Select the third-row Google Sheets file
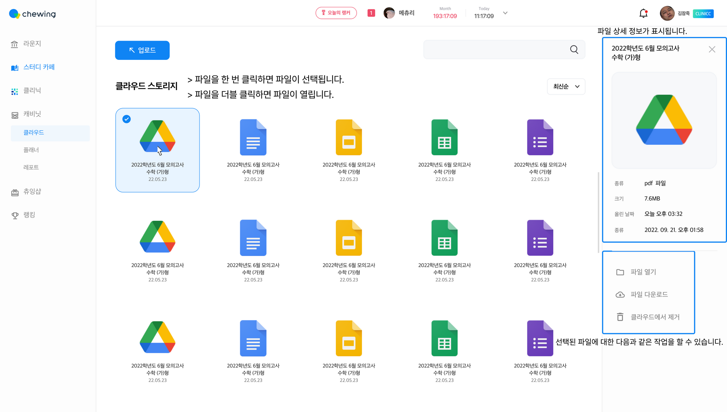Viewport: 727px width, 412px height. coord(444,351)
